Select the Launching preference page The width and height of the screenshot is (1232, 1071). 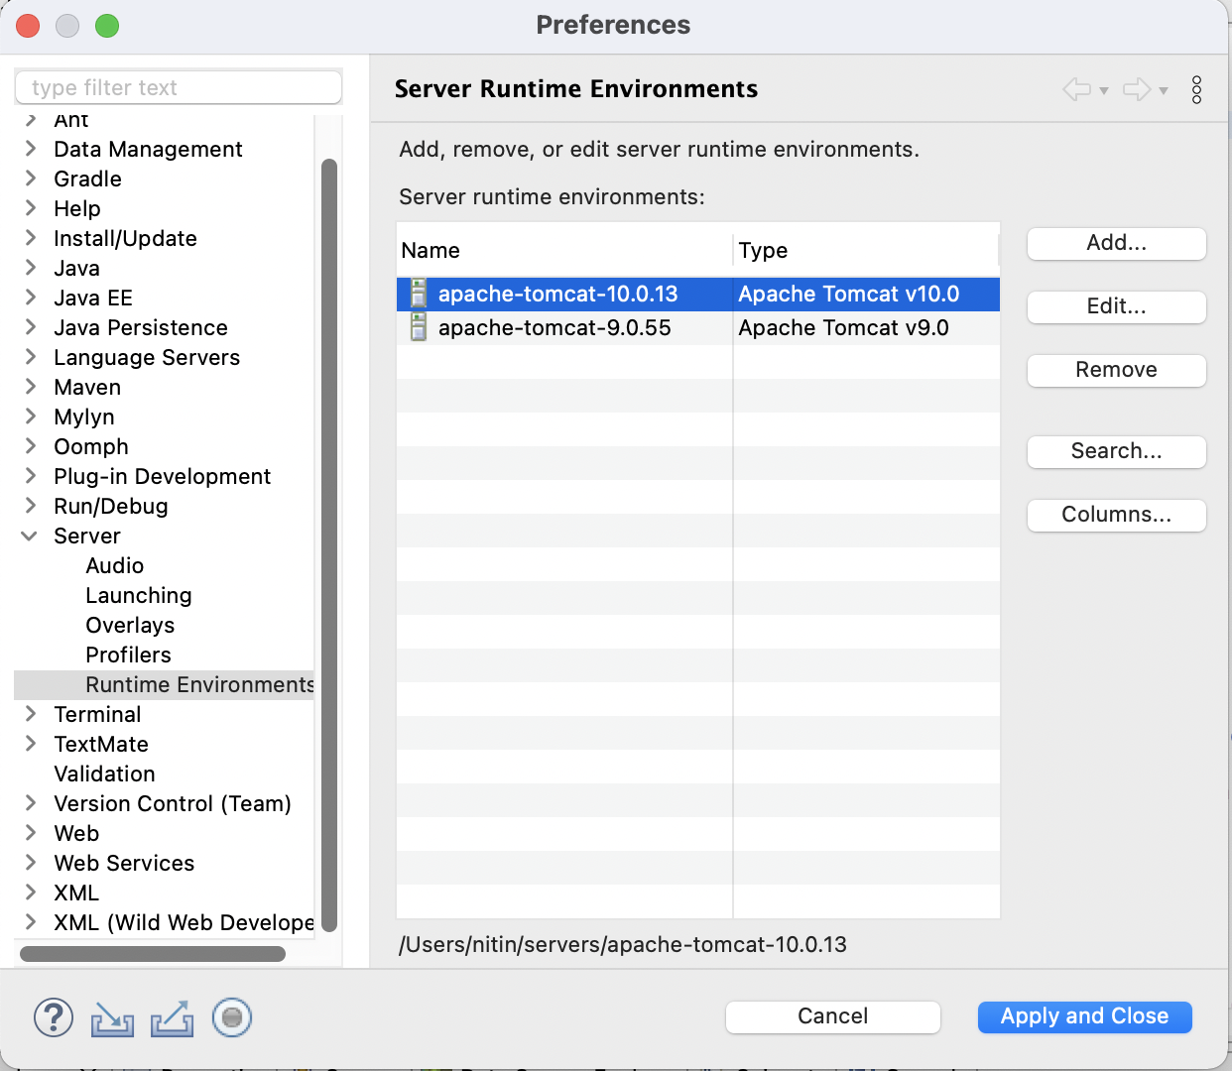[x=139, y=595]
